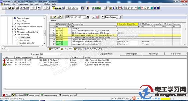Click the Online value Drive_25kw column header
The image size is (188, 101).
(127, 24)
